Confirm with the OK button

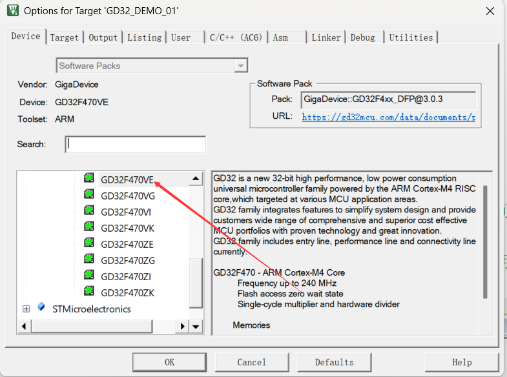[x=169, y=362]
